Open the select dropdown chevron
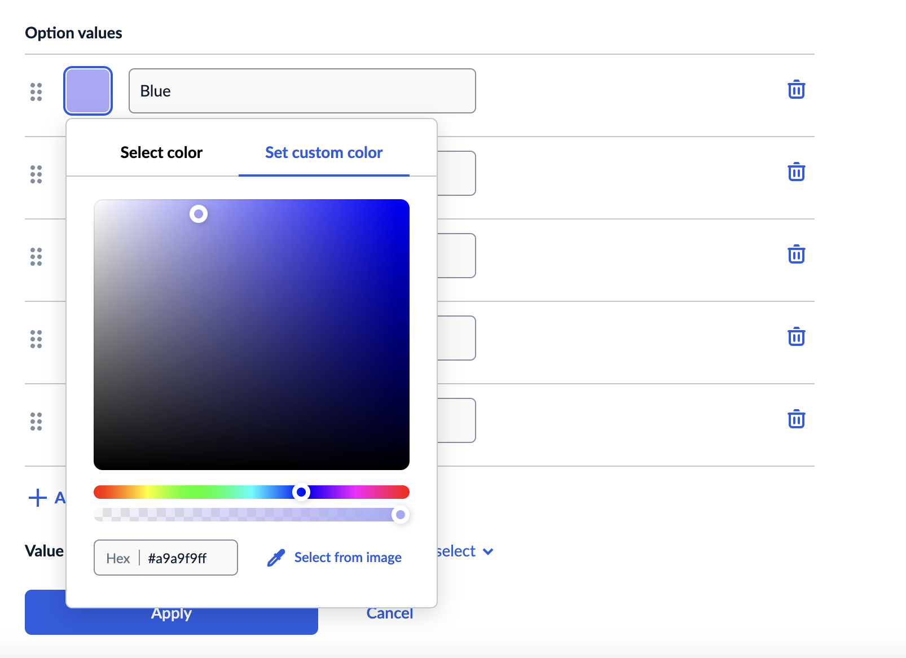 pyautogui.click(x=487, y=551)
